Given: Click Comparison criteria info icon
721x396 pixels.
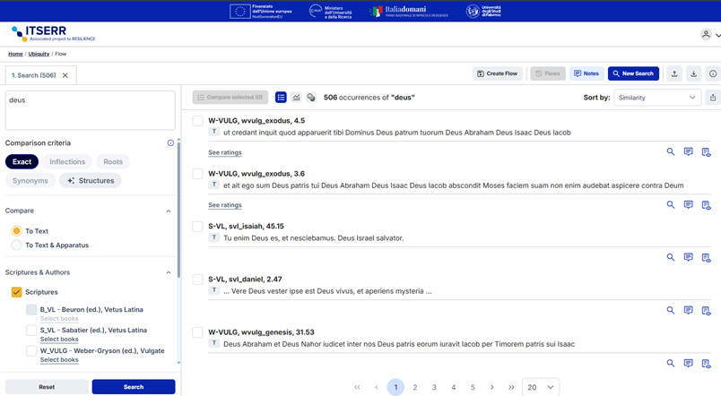Looking at the screenshot, I should 170,143.
